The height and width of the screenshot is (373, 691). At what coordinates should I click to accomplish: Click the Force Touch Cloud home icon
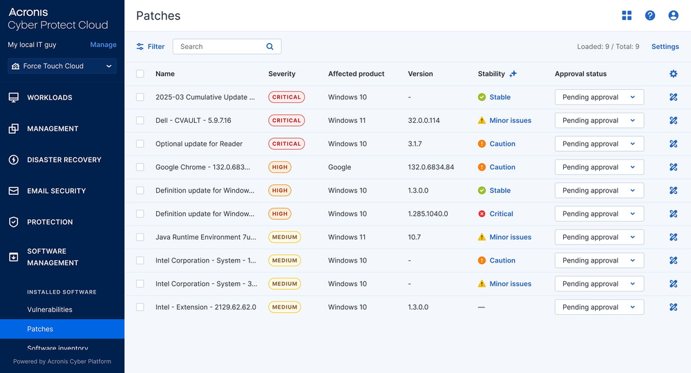15,66
